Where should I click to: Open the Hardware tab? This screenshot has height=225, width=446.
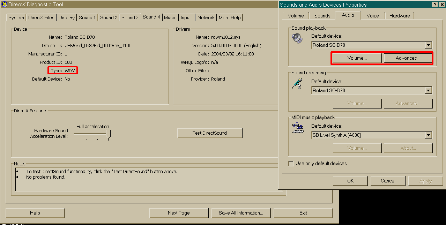pos(400,16)
